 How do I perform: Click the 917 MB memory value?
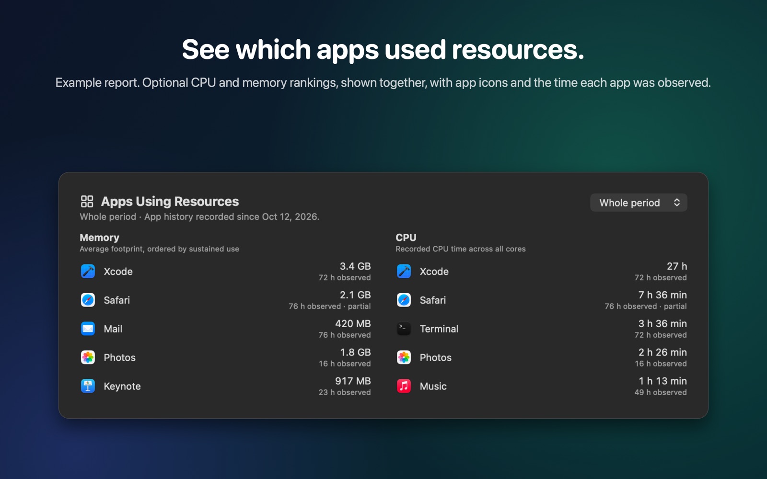(x=353, y=381)
